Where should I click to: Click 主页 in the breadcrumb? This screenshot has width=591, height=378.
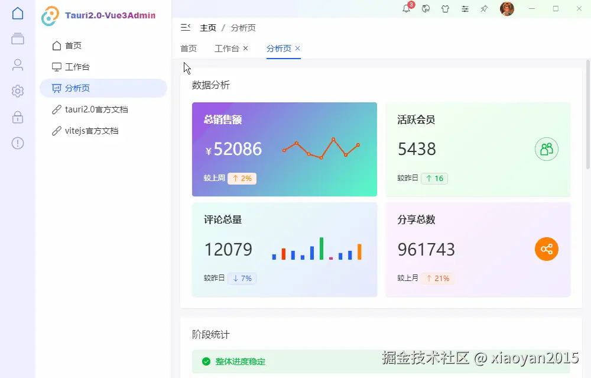click(x=208, y=28)
